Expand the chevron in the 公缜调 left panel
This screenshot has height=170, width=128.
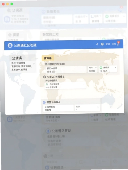tap(34, 64)
